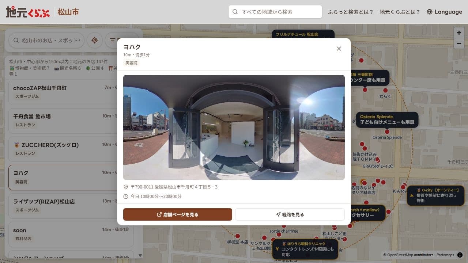Screen dimensions: 468x263
Task: Click the scroll-down arrow of the list scrollbar
Action: [x=140, y=255]
